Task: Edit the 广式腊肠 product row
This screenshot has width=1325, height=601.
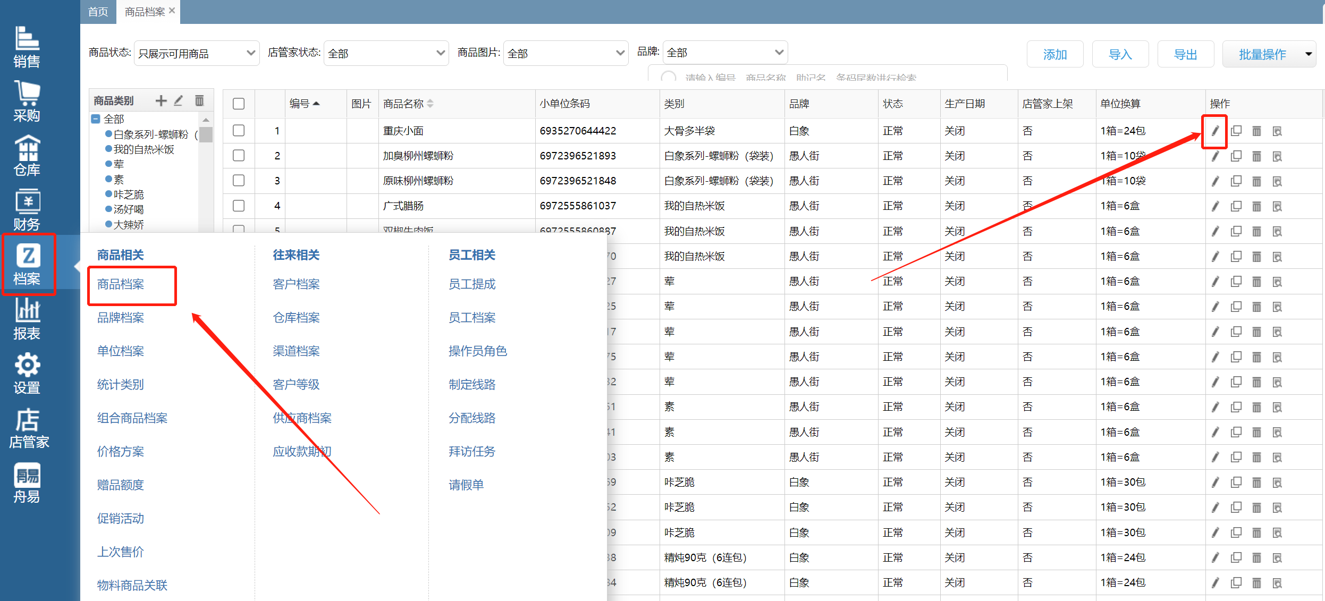Action: pos(1215,206)
